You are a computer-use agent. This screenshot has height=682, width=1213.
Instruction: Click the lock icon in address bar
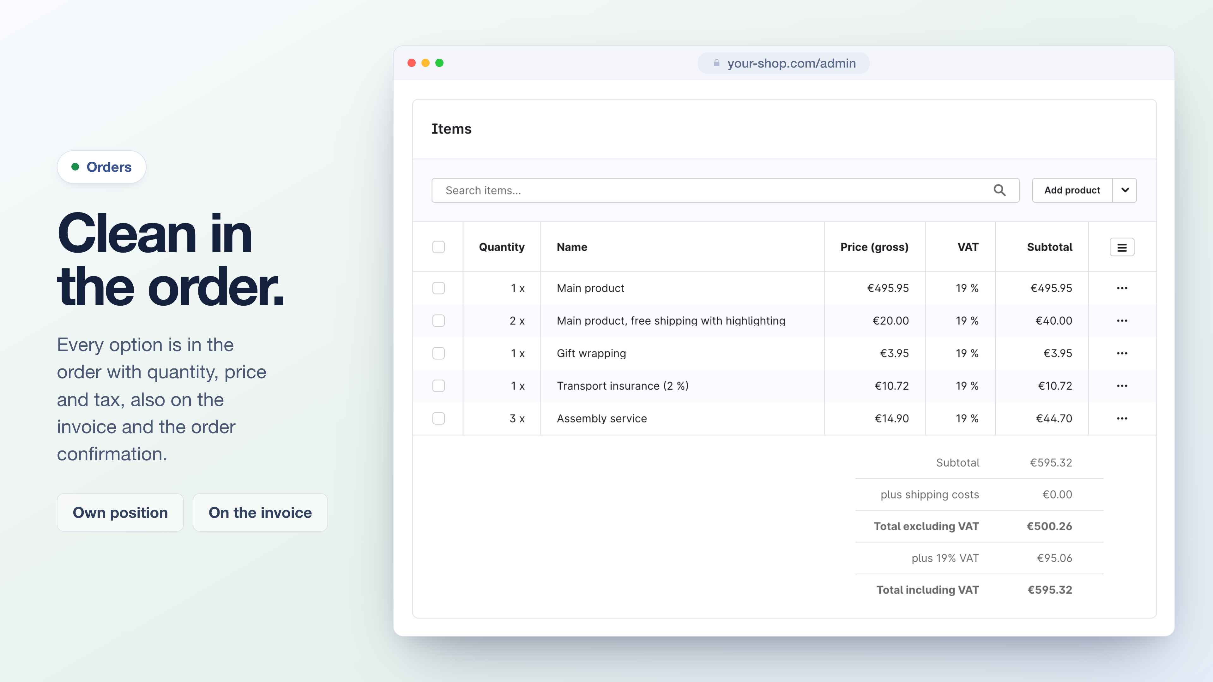pyautogui.click(x=716, y=63)
